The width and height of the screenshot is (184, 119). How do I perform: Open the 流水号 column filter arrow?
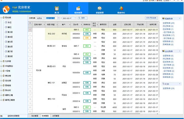81,25
